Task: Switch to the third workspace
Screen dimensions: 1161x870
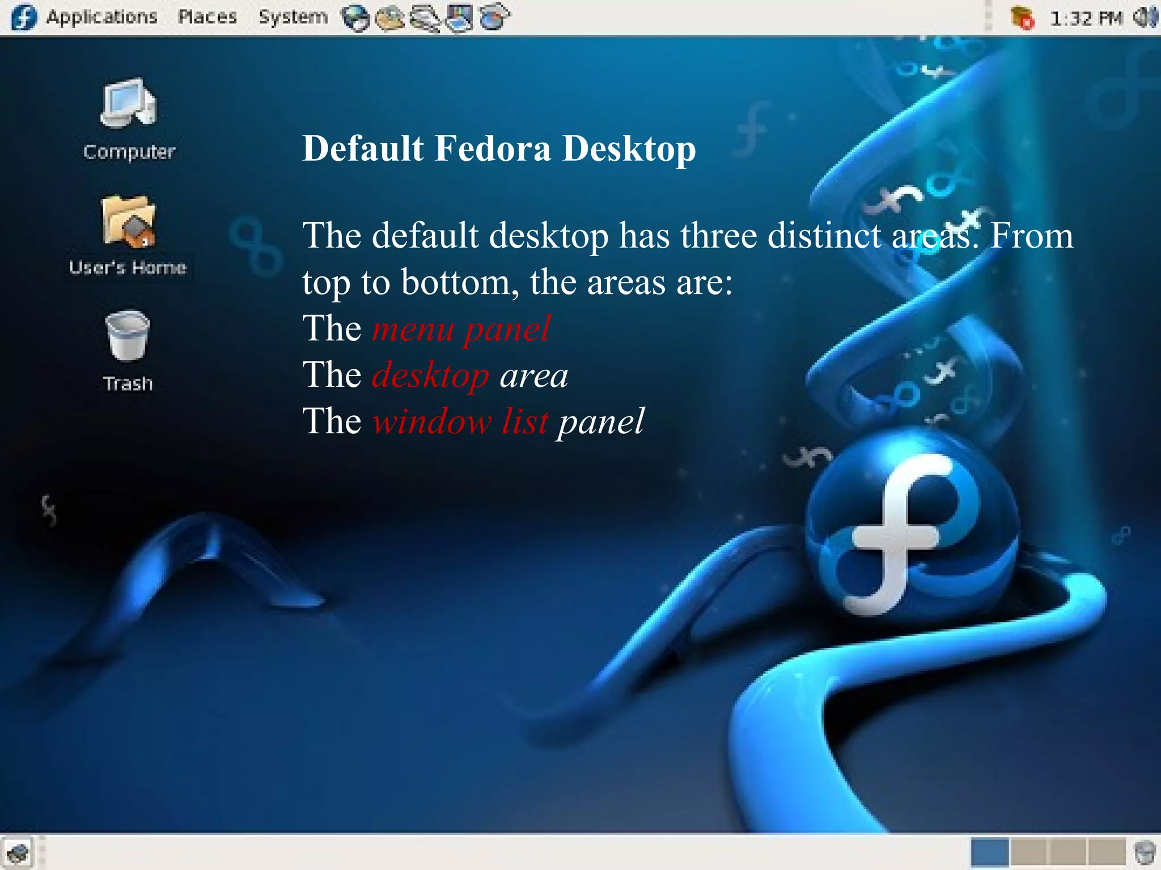Action: click(1067, 852)
